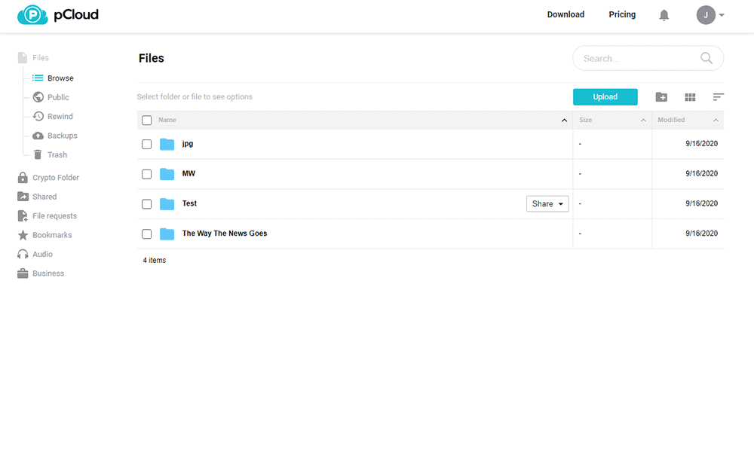
Task: Click the 9/16/2020 date for jpg
Action: [x=701, y=144]
